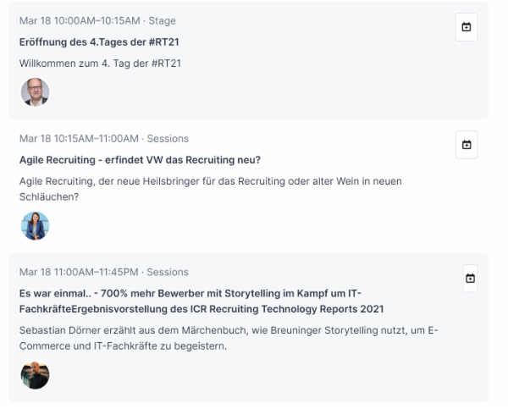The width and height of the screenshot is (508, 409).
Task: Open "Es war einmal.. - 700% mehr Bewerber" title
Action: tap(186, 292)
